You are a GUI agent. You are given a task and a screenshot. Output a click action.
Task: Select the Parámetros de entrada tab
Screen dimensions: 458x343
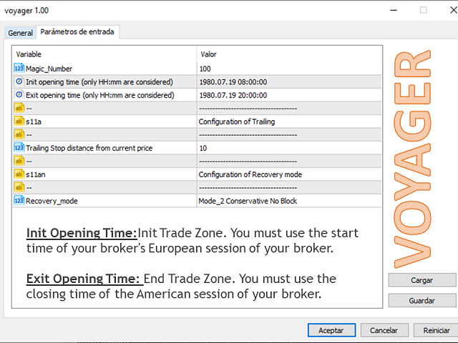point(77,31)
